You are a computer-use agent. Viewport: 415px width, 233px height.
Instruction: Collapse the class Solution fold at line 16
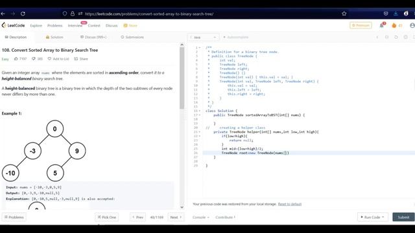[200, 111]
